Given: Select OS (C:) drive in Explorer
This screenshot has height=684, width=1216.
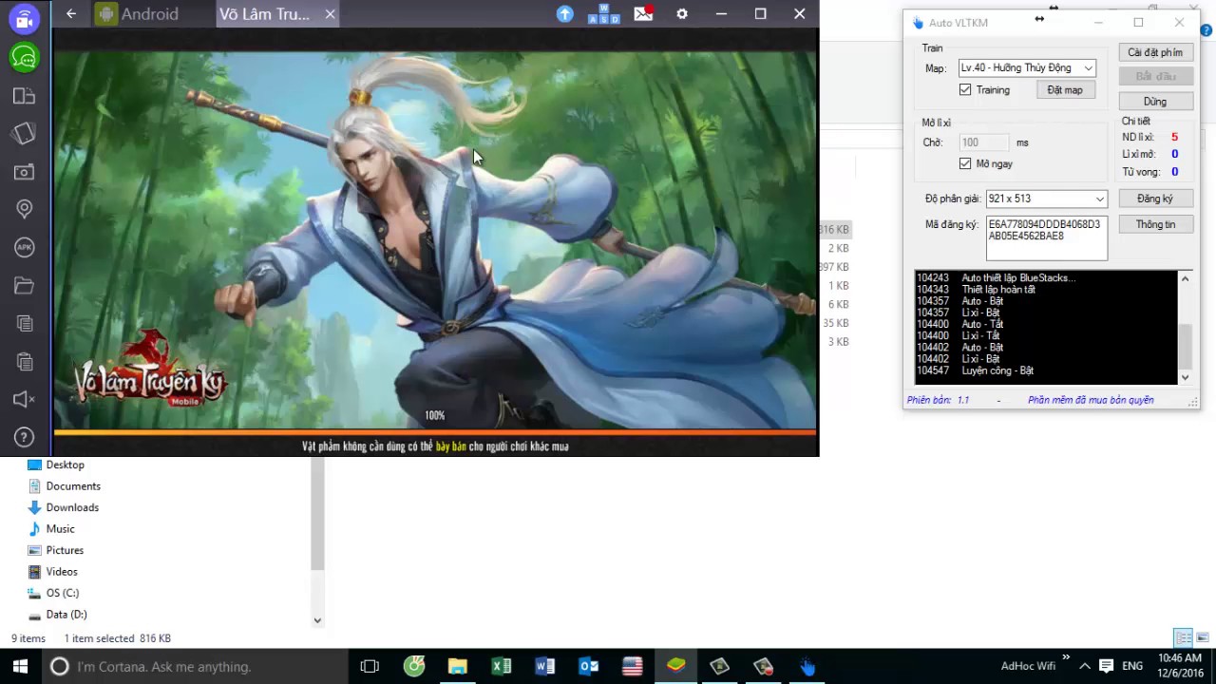Looking at the screenshot, I should [x=62, y=593].
